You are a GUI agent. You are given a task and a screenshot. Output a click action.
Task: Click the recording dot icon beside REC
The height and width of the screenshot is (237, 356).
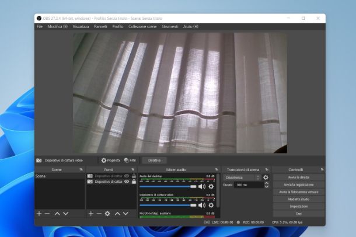[x=238, y=222]
